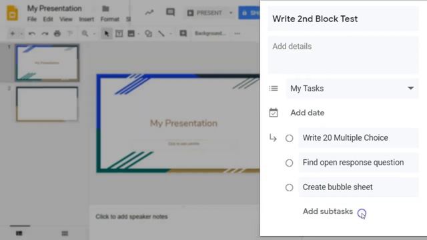Mark Write 20 Multiple Choice complete

[289, 138]
